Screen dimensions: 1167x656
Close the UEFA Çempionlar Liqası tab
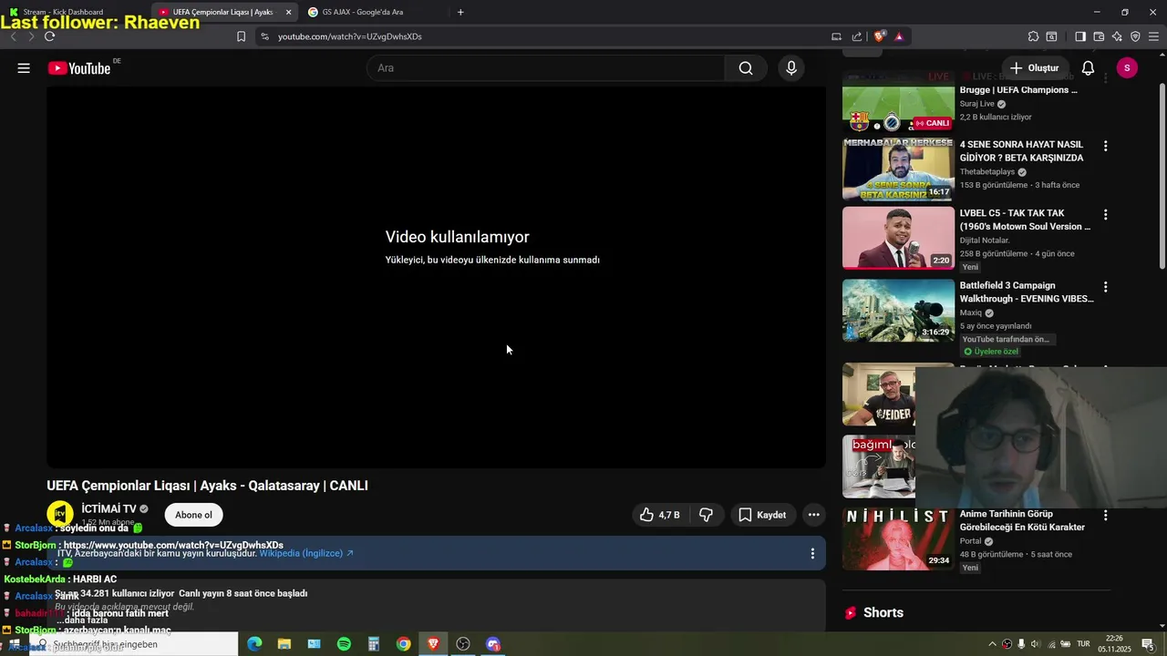click(x=288, y=12)
